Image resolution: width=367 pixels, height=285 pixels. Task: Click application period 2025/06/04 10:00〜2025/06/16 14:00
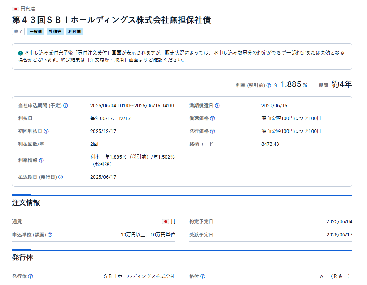coord(132,106)
